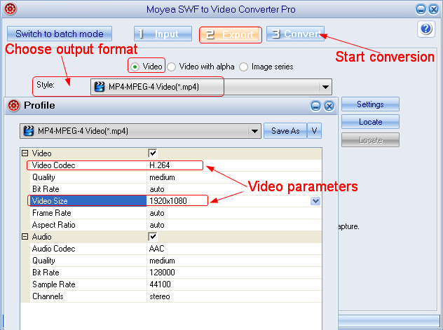The width and height of the screenshot is (443, 330).
Task: Open the Profile format dropdown arrow
Action: pos(254,131)
